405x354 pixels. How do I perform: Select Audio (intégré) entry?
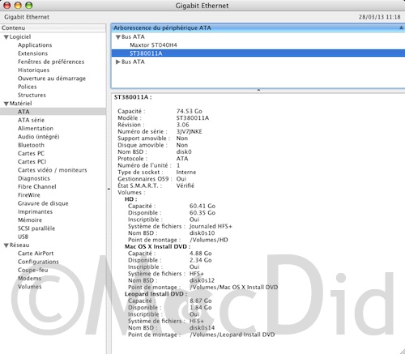38,137
